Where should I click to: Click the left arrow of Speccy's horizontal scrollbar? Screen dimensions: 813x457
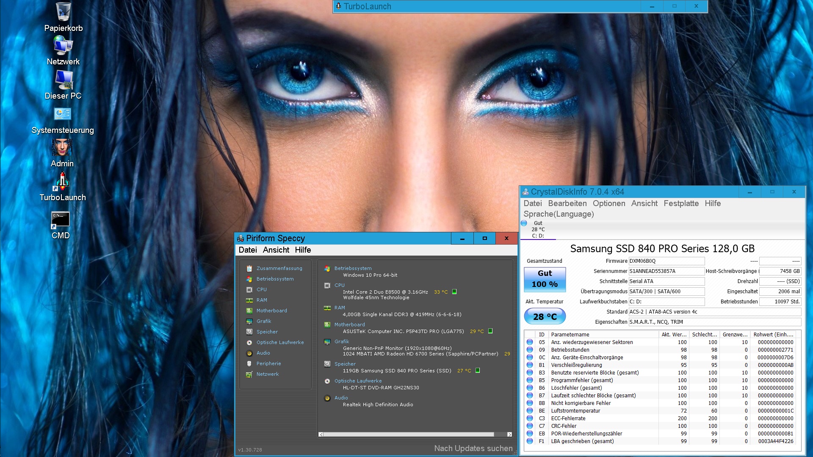pos(321,435)
